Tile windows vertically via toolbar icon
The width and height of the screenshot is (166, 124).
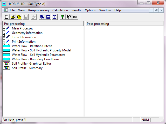pos(54,17)
